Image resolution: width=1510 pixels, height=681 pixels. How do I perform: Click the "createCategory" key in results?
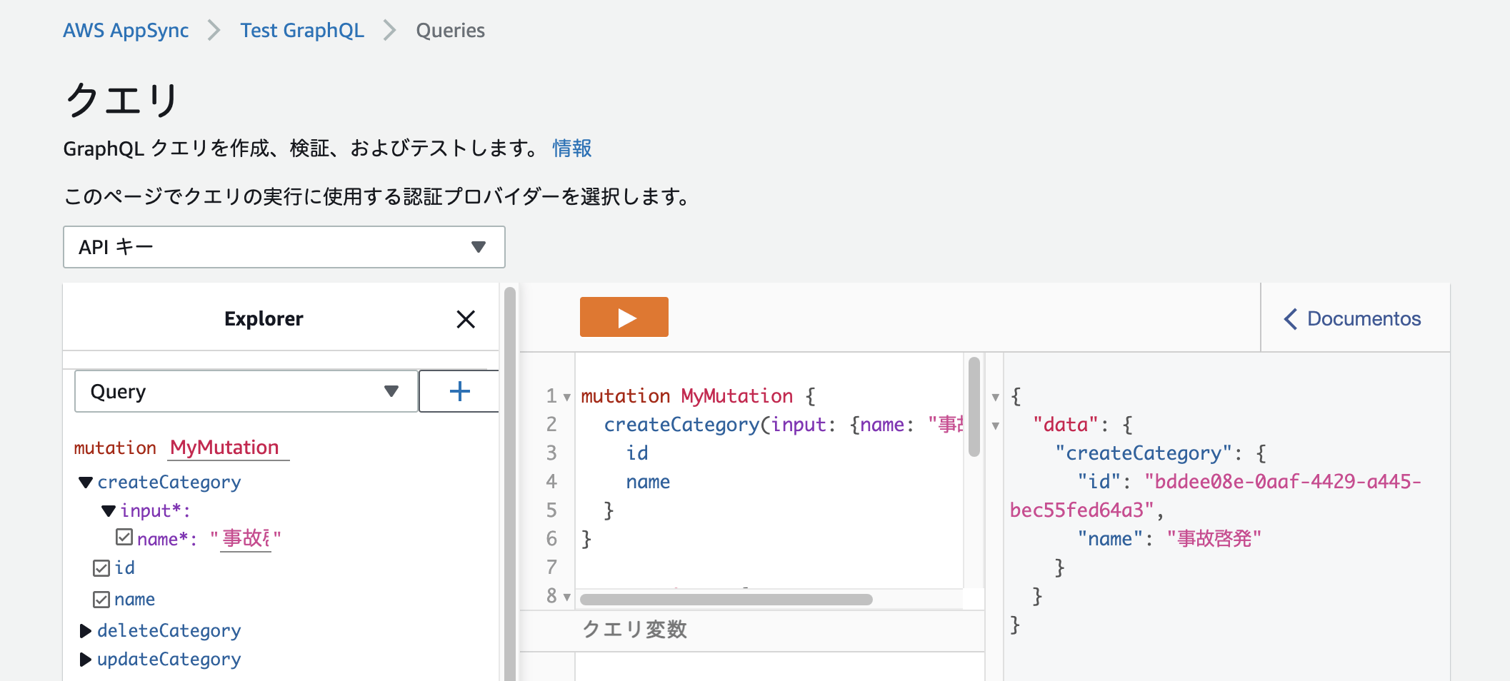tap(1144, 453)
